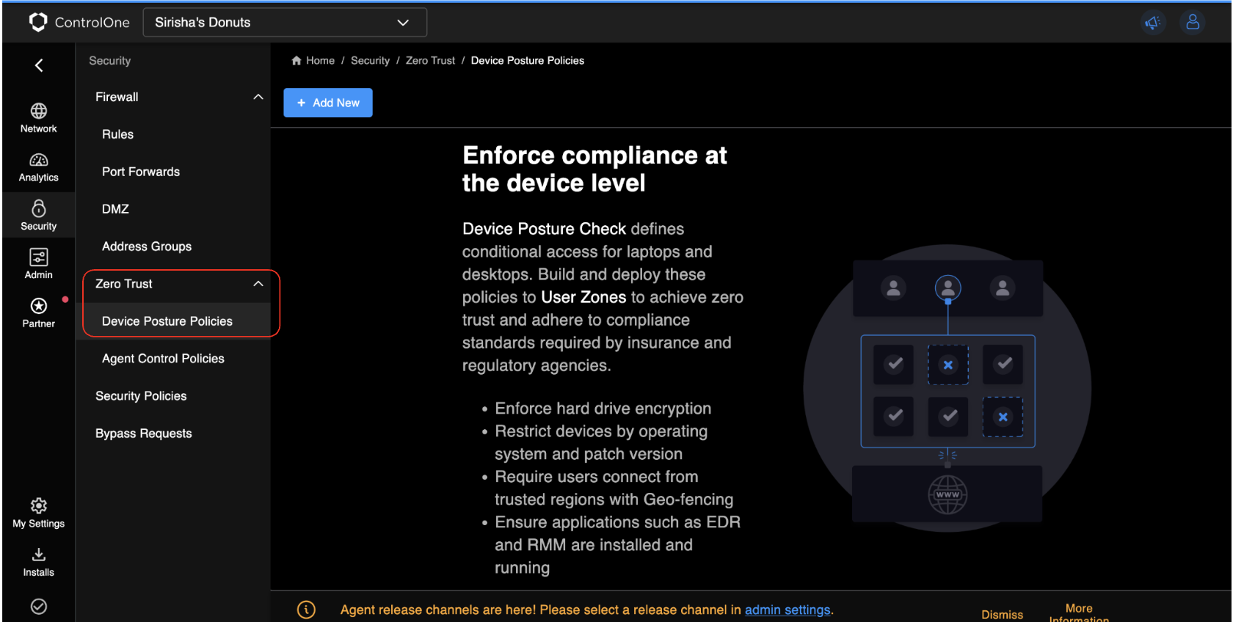Collapse the Firewall menu section
1233x622 pixels.
[258, 97]
